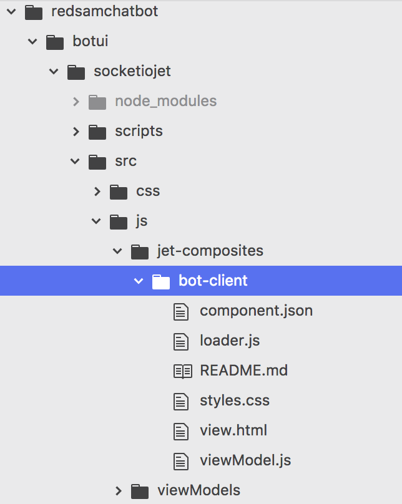Collapse the bot-client folder chevron
402x504 pixels.
tap(139, 281)
